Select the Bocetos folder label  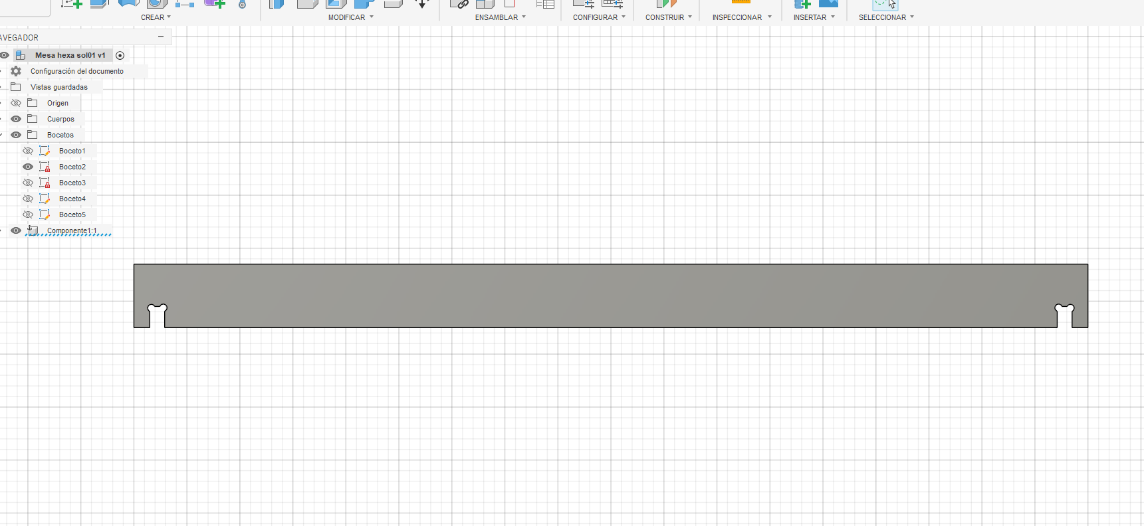click(60, 135)
